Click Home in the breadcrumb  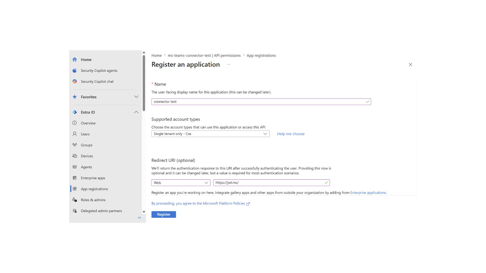pos(156,55)
